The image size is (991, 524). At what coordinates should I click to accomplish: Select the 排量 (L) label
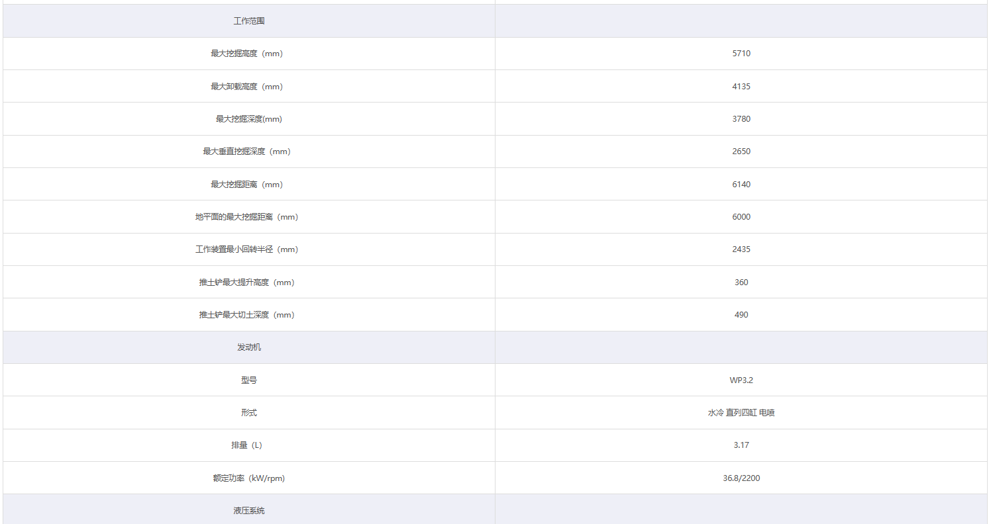246,445
